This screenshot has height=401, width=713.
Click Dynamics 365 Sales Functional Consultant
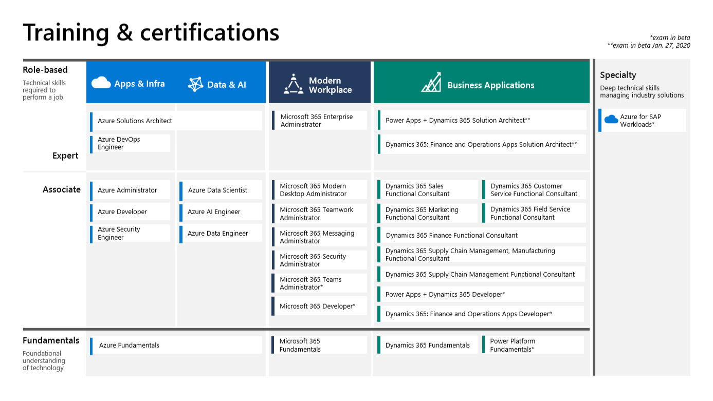coord(428,190)
